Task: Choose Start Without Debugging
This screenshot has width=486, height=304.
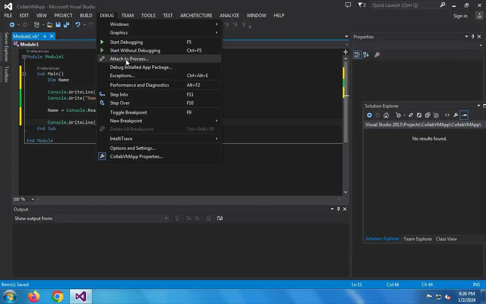Action: [159, 51]
